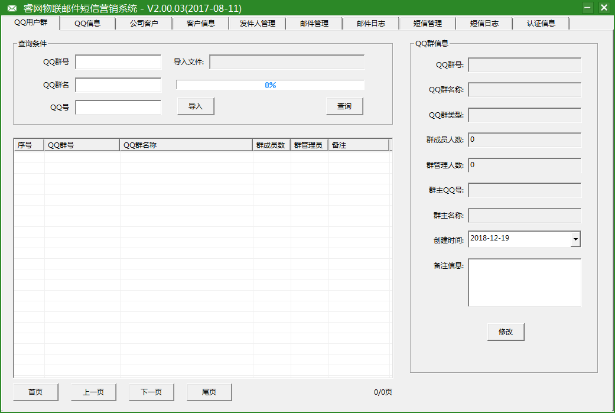Select the 客户信息 tab

pyautogui.click(x=200, y=23)
